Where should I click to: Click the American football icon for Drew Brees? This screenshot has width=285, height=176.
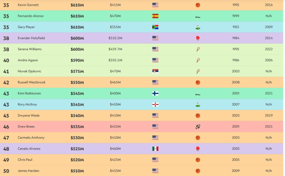click(x=198, y=127)
